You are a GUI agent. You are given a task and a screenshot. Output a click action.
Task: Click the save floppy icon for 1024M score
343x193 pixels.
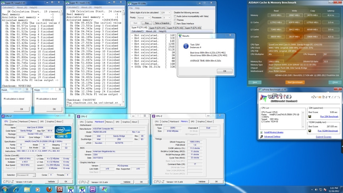coord(310,131)
